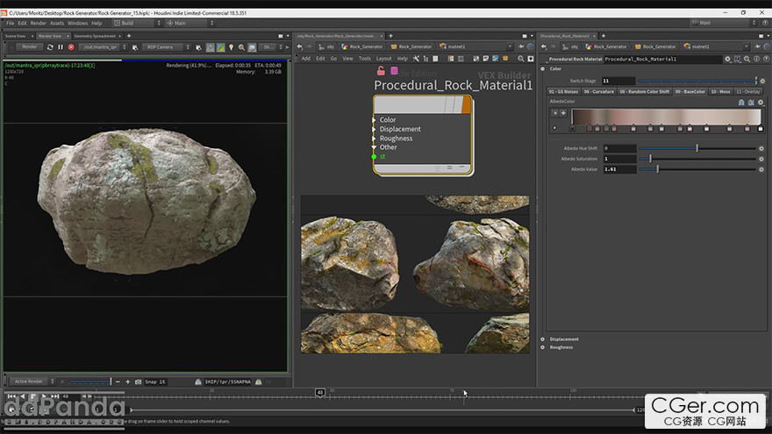Collapse the Color parameter section
Screen dimensions: 772x434
[x=544, y=68]
